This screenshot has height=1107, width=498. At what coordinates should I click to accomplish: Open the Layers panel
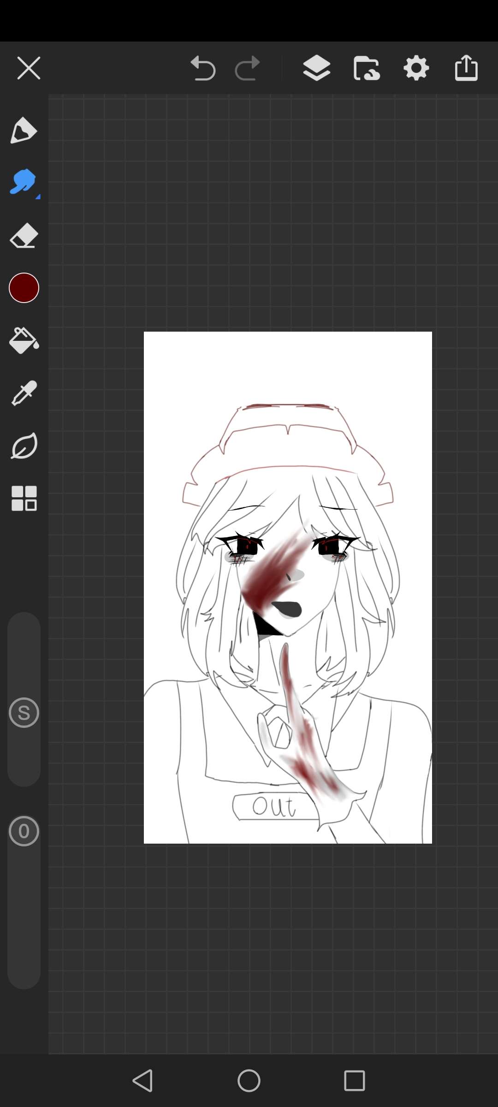[x=316, y=68]
